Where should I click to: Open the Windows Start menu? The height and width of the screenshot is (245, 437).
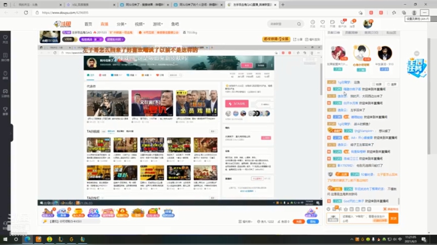click(5, 240)
